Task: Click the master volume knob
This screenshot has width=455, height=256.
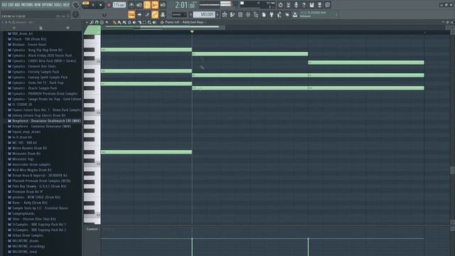Action: point(75,5)
